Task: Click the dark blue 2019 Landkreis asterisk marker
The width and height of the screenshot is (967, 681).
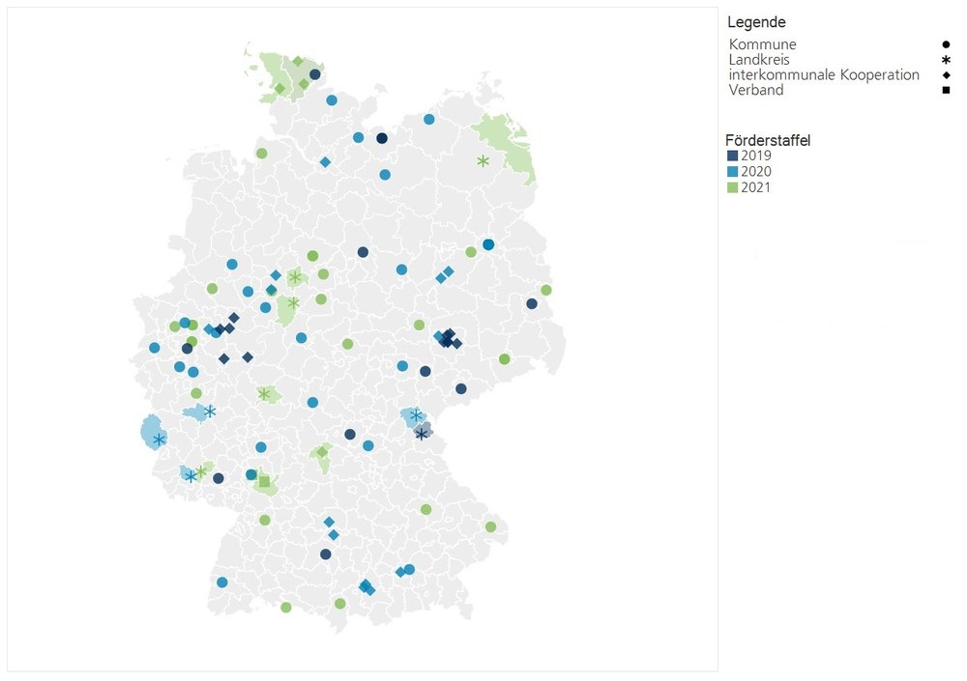Action: [x=421, y=435]
